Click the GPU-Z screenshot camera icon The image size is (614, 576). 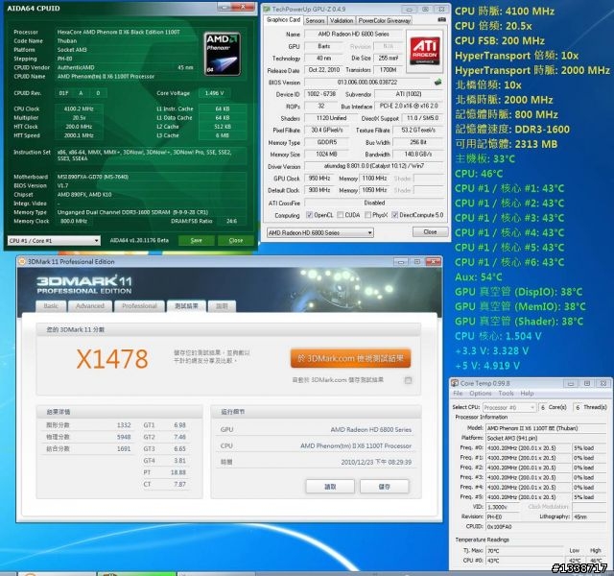(x=441, y=19)
